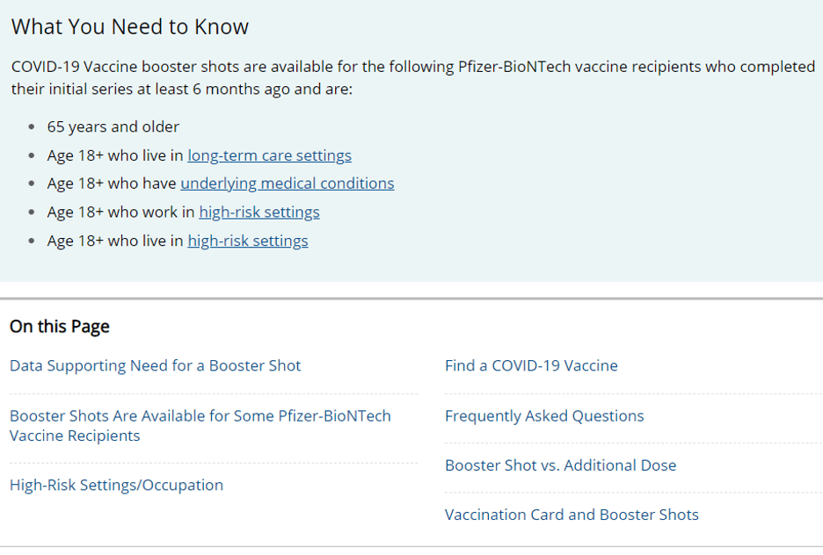The width and height of the screenshot is (823, 555).
Task: Open Booster Shot vs. Additional Dose section
Action: click(x=560, y=465)
